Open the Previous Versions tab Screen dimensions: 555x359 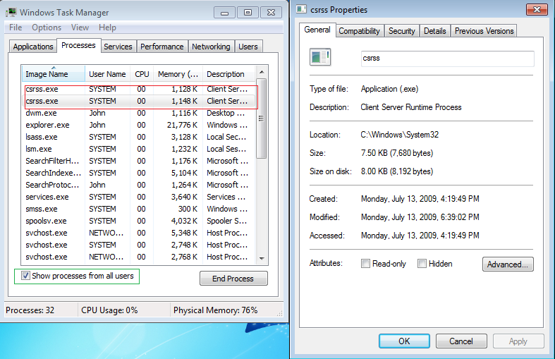pyautogui.click(x=484, y=31)
